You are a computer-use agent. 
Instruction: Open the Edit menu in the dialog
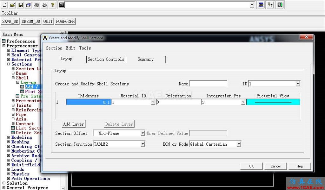[x=70, y=48]
